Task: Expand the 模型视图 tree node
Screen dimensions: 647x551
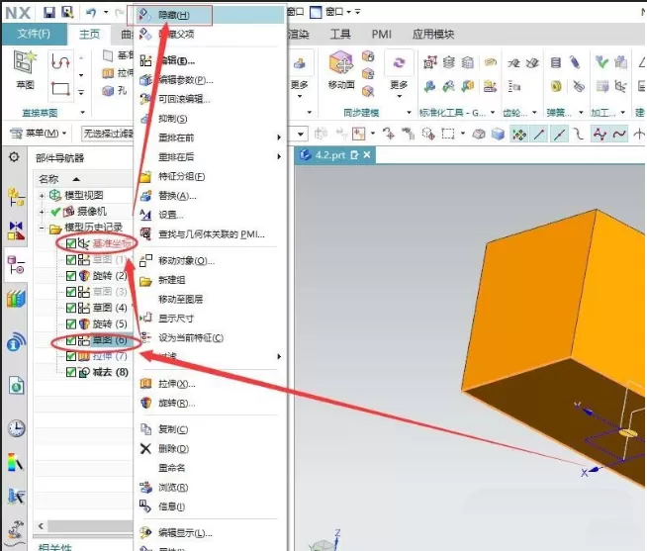Action: [42, 195]
